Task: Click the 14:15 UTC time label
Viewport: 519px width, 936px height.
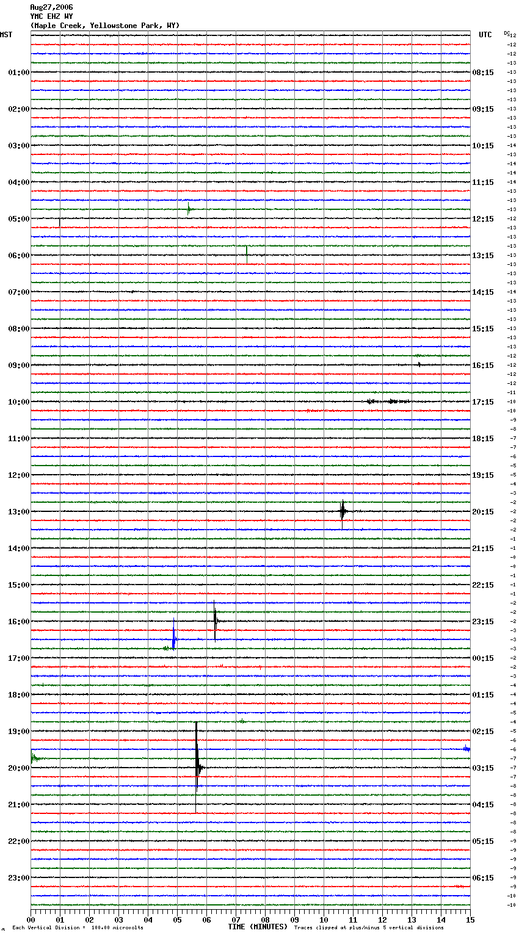Action: pyautogui.click(x=483, y=292)
